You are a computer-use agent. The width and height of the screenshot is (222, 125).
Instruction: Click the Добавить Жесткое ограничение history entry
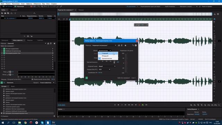click(15, 109)
